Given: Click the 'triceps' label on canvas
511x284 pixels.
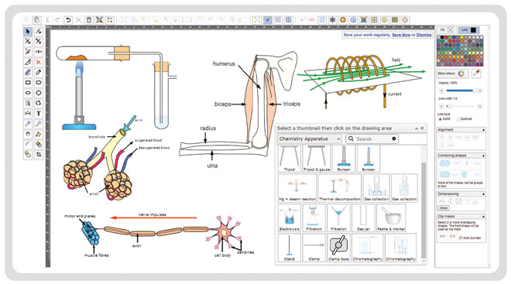Looking at the screenshot, I should (292, 104).
